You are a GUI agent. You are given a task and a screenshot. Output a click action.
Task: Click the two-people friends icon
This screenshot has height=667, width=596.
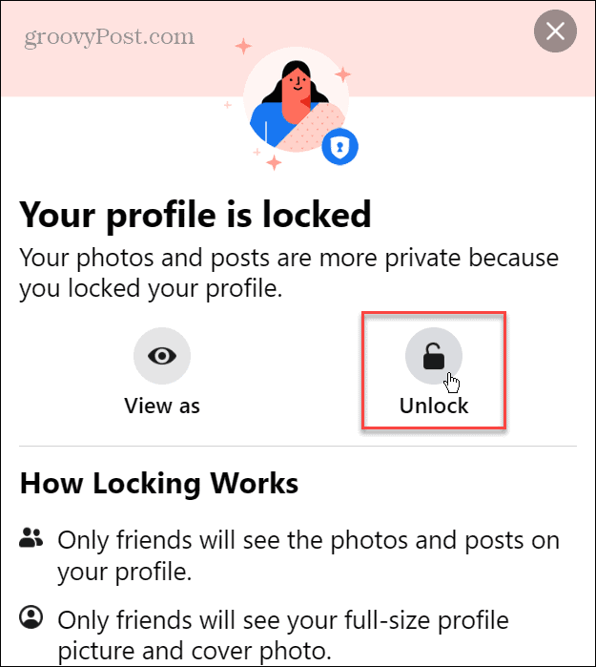[x=31, y=539]
